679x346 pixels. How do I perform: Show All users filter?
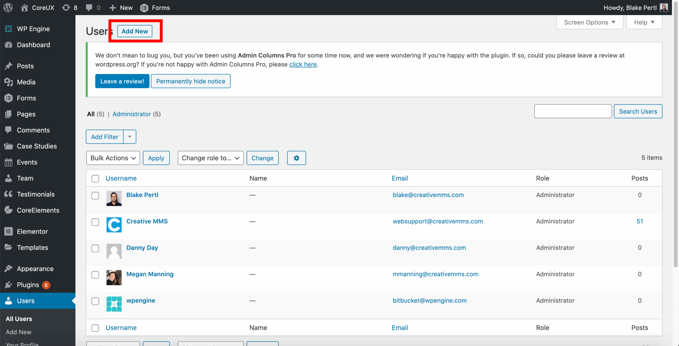[x=91, y=114]
